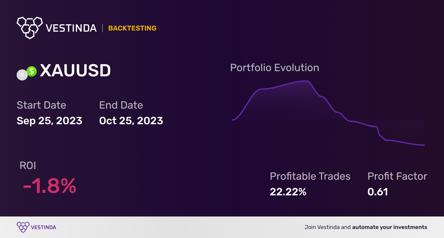Select the Oct 25, 2023 end date value
This screenshot has width=444, height=238.
[131, 120]
